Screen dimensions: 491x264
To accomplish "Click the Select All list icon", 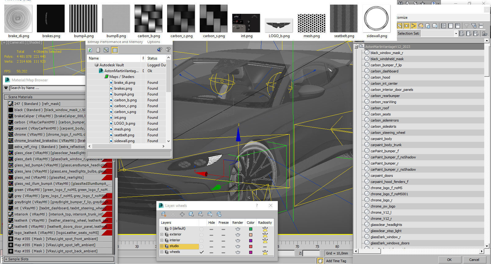I will pos(443,26).
